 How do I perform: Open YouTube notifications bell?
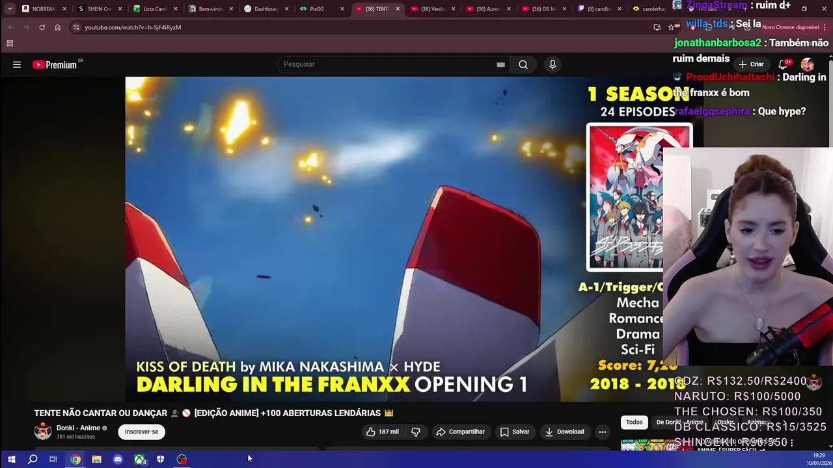784,64
